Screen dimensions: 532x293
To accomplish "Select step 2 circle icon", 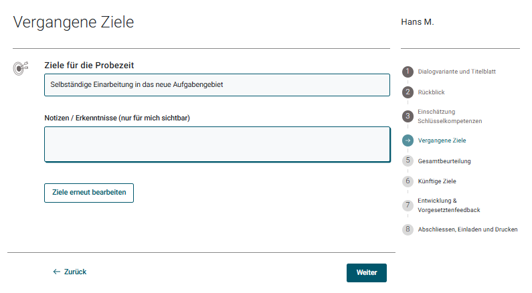I will click(x=408, y=92).
